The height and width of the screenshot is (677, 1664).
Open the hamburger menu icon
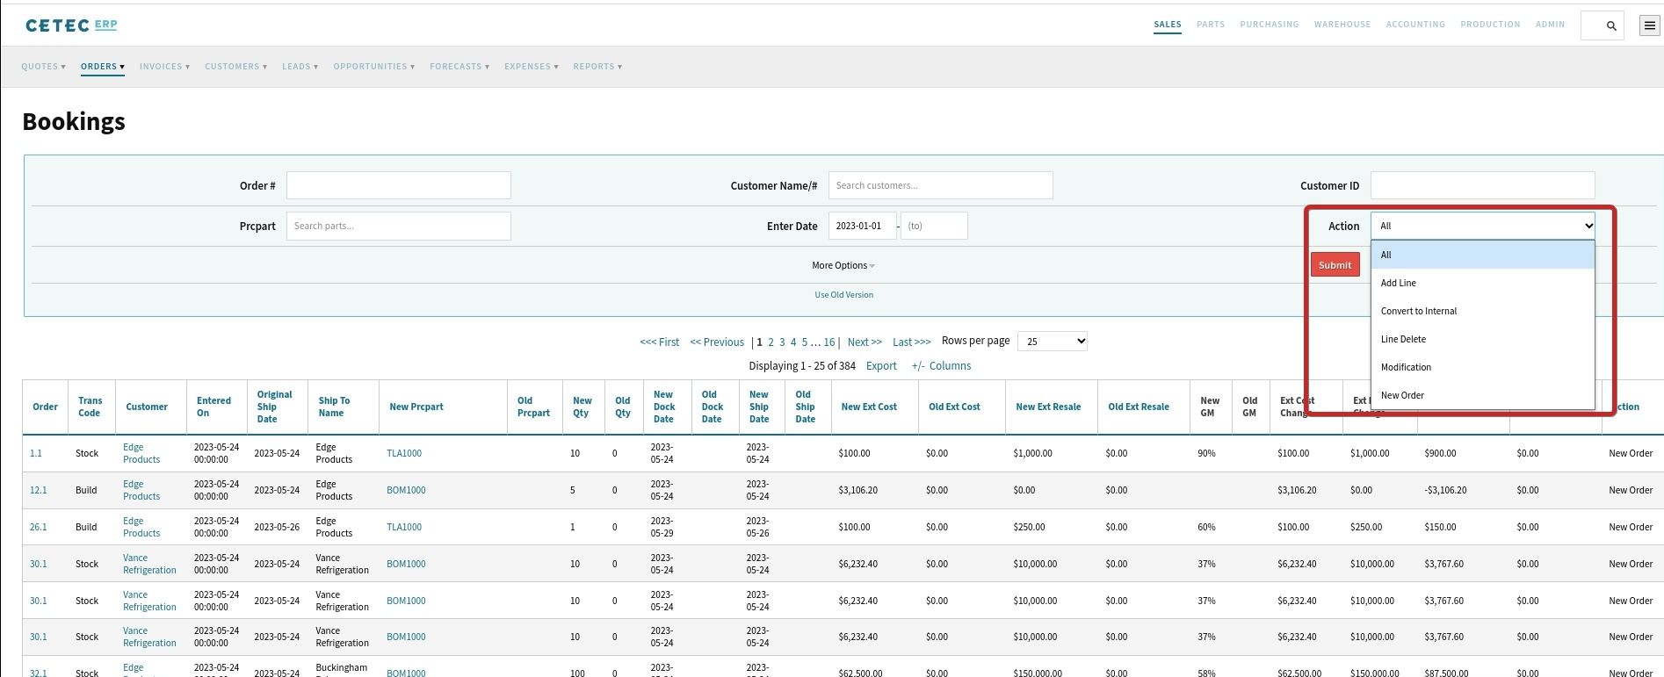1649,25
